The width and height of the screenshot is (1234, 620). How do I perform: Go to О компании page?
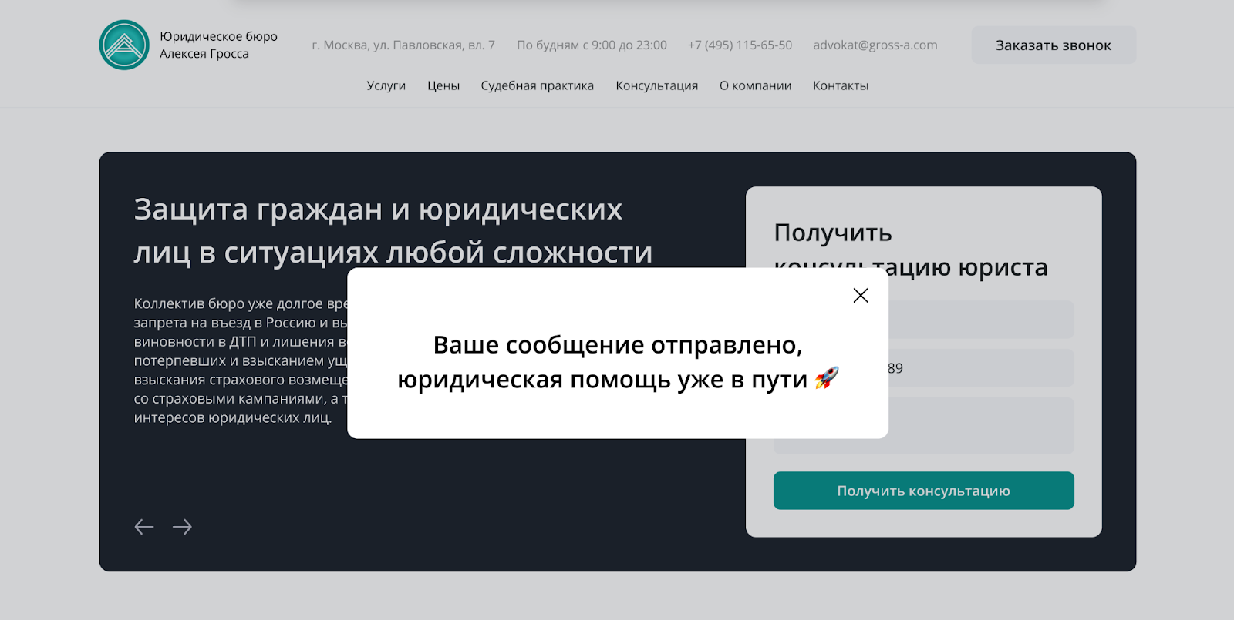pyautogui.click(x=755, y=86)
